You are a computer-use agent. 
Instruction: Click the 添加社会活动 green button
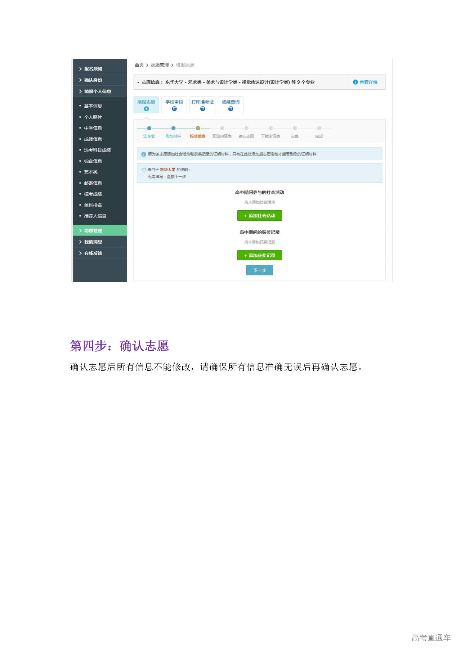point(259,216)
